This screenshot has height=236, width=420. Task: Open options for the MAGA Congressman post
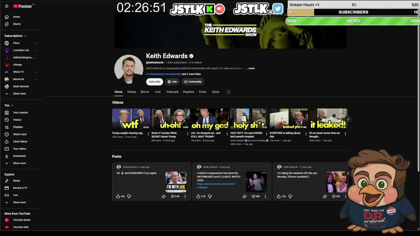point(265,196)
